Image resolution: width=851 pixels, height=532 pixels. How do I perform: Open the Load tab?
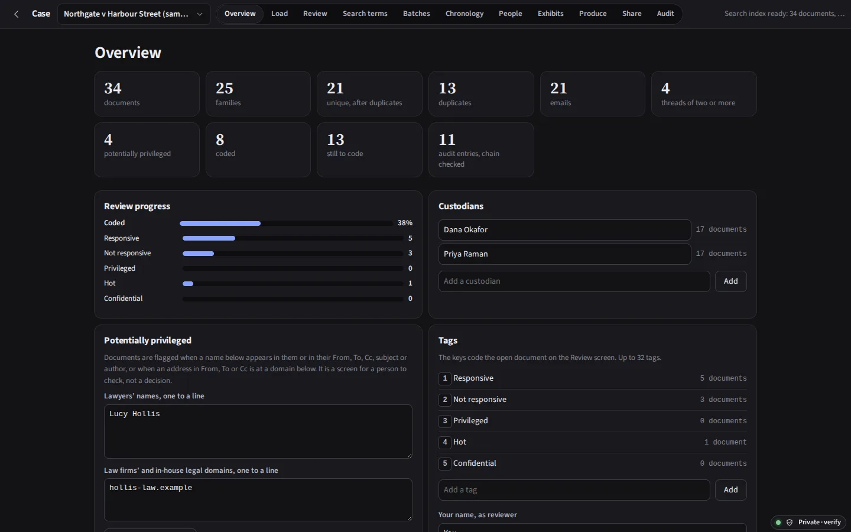pos(280,14)
